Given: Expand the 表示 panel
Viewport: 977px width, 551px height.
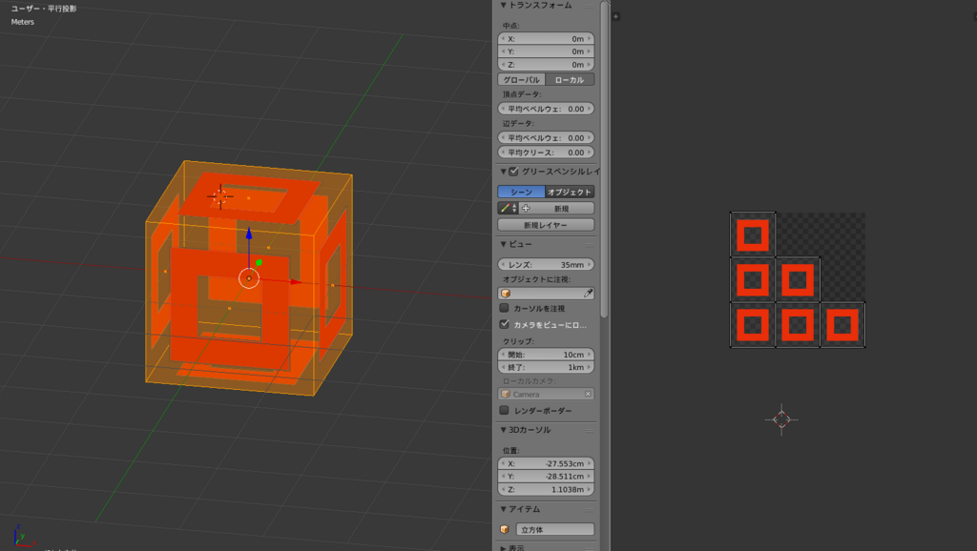Looking at the screenshot, I should (x=504, y=548).
